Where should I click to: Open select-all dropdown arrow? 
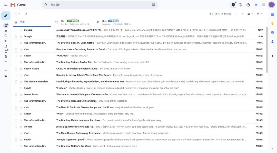pyautogui.click(x=19, y=14)
